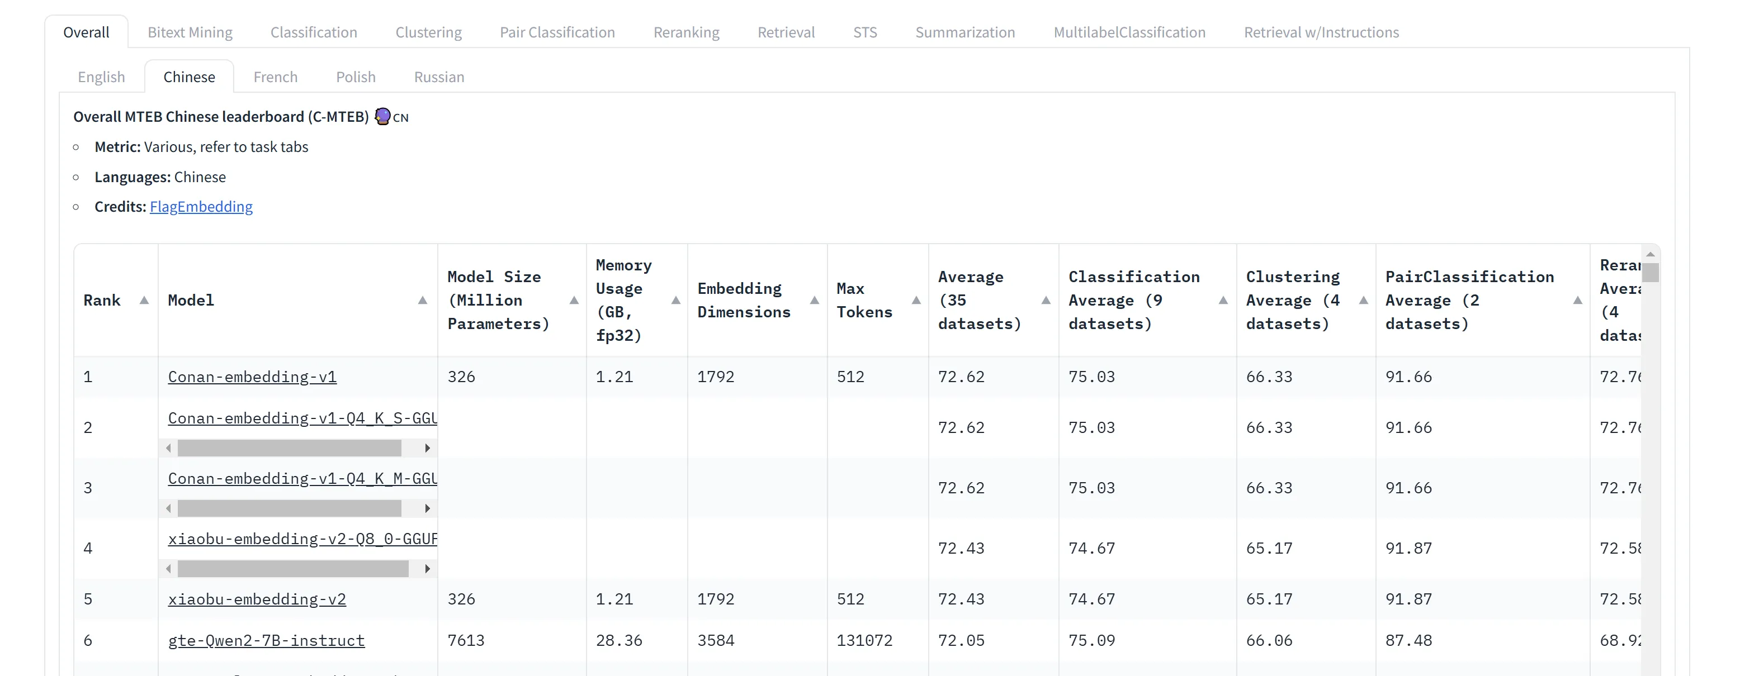Sort by Max Tokens arrow

point(916,300)
